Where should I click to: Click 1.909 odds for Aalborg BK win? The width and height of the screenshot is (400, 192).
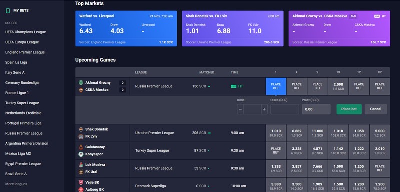coord(317,185)
